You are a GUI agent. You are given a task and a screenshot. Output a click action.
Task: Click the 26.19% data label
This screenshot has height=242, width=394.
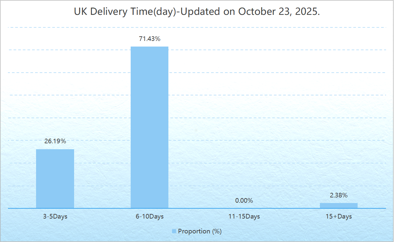coord(55,141)
